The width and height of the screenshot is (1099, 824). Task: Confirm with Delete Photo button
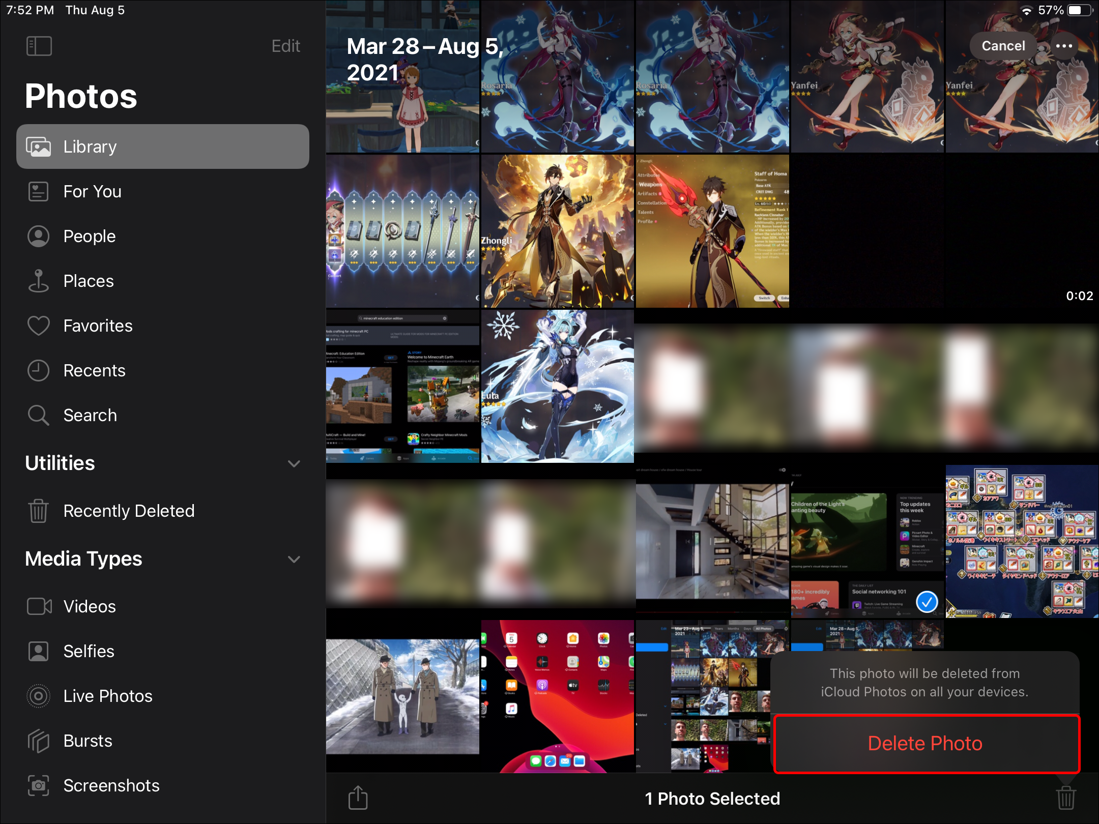(926, 744)
